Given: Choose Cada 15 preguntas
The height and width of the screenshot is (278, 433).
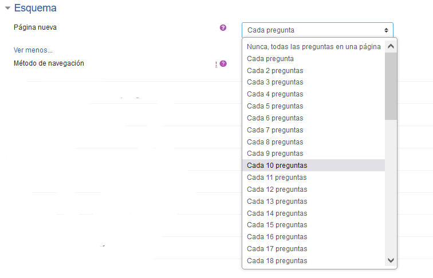Looking at the screenshot, I should (x=313, y=225).
